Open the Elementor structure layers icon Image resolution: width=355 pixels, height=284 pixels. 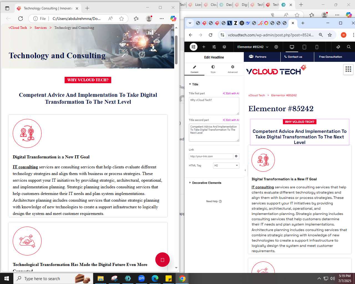(224, 47)
